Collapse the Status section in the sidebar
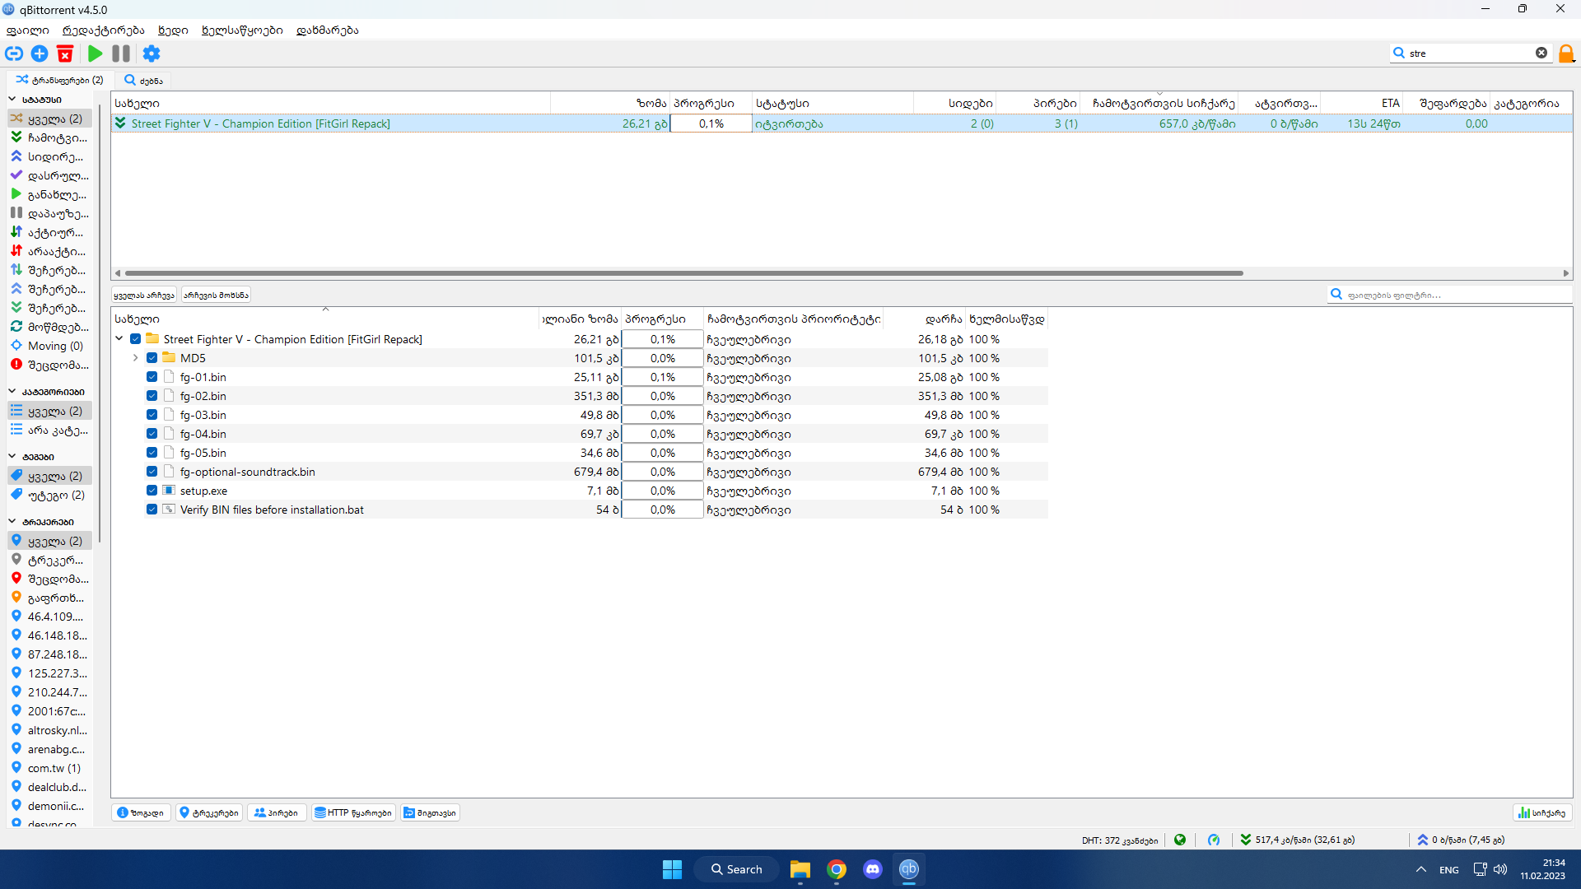 point(12,99)
